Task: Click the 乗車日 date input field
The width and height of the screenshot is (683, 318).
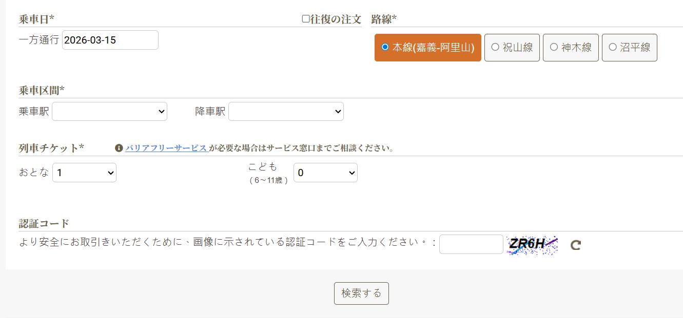Action: [x=110, y=40]
